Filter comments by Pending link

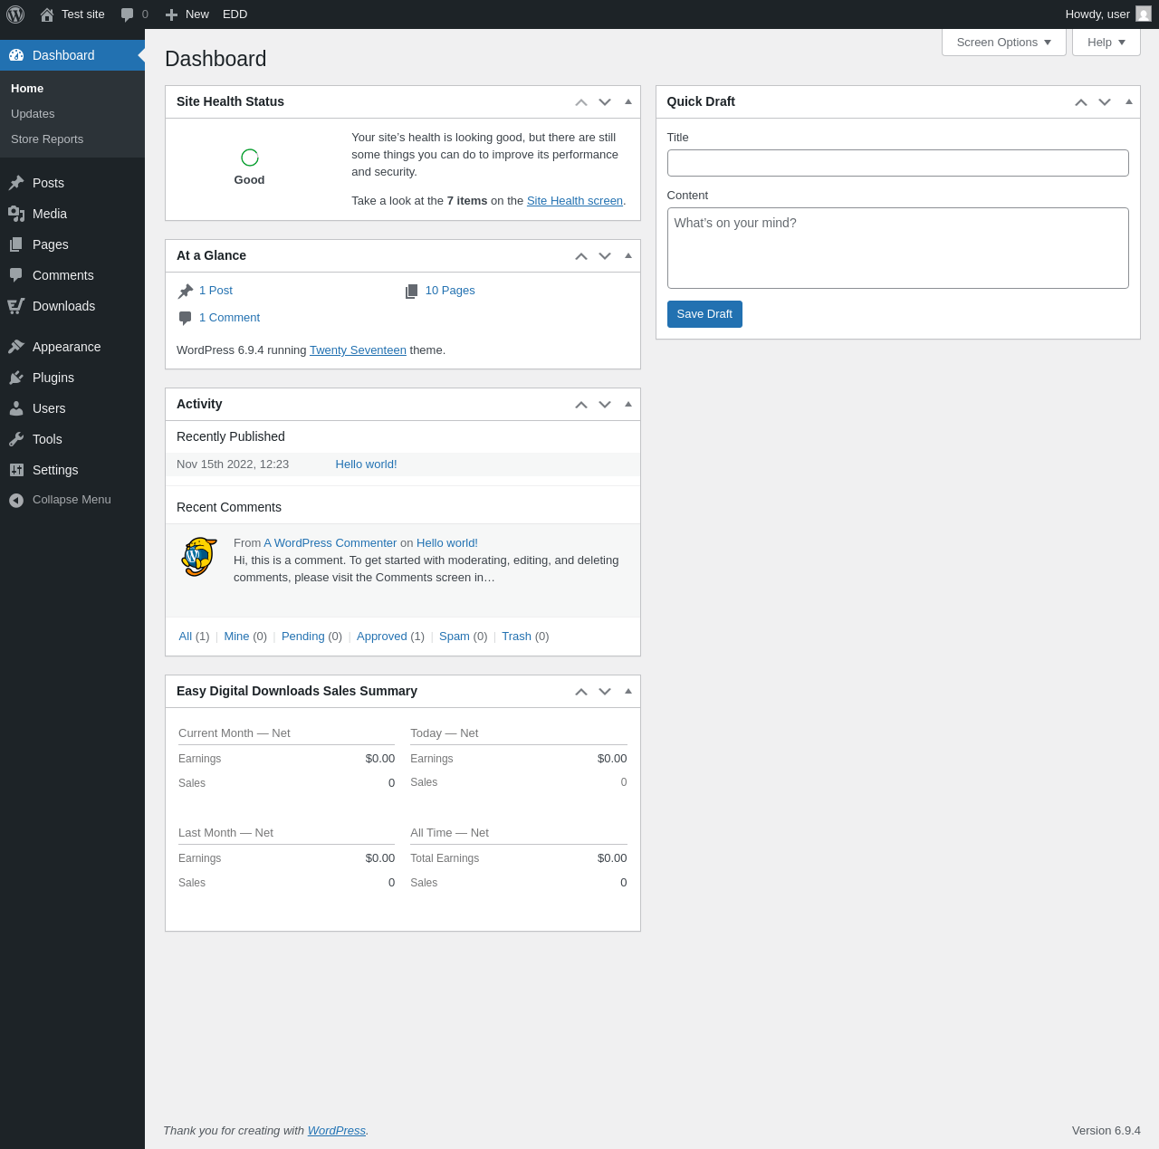pos(303,637)
